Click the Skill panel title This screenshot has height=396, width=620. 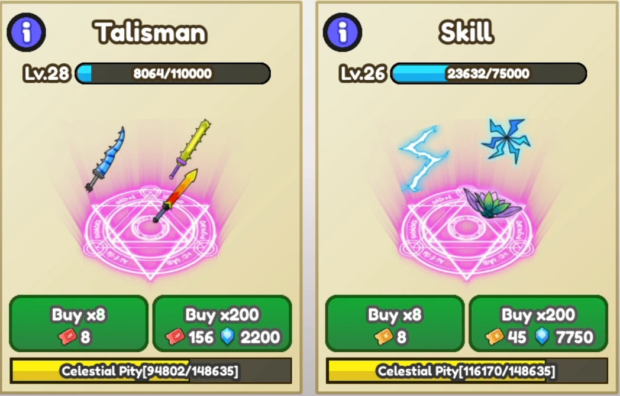466,31
